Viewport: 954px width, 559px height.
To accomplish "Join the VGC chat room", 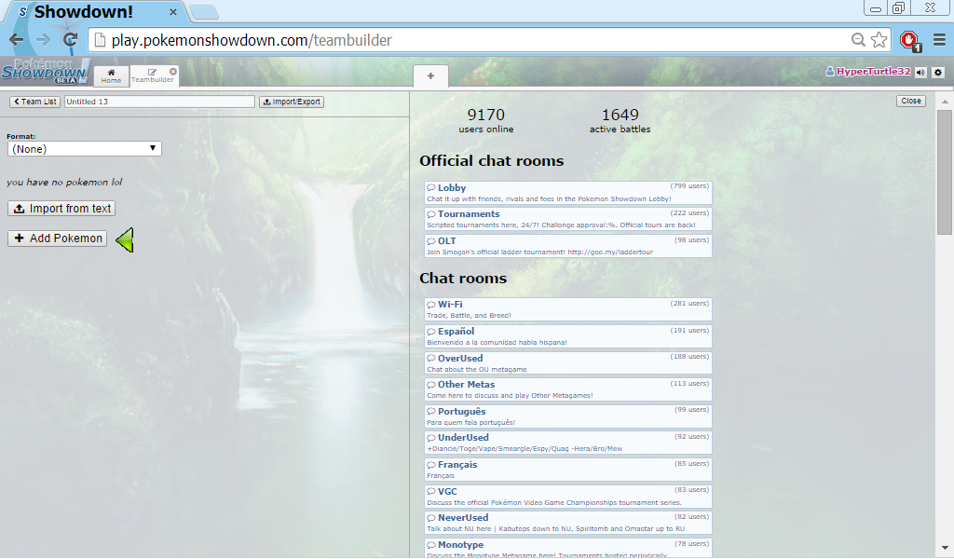I will [x=568, y=497].
